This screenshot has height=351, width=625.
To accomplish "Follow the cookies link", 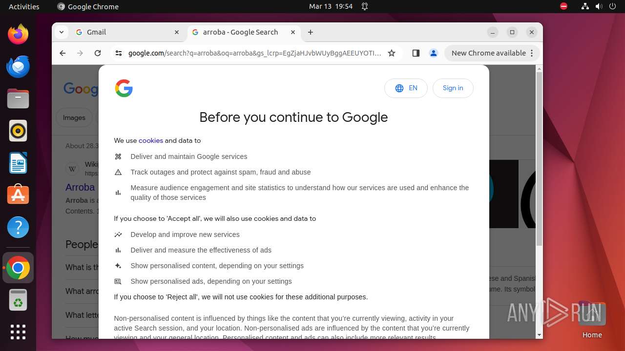I will point(151,140).
